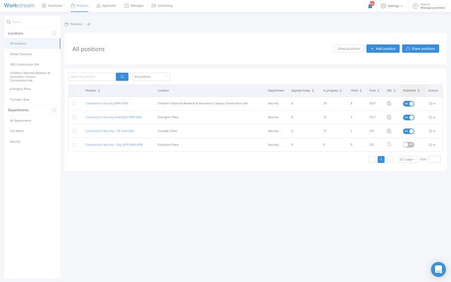Click the Search for position input field
Screen dimensions: 451x282
[92, 77]
